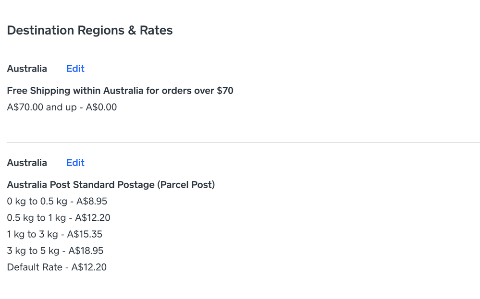Click the $70 amount in Free Shipping title
Viewport: 480px width, 299px height.
(x=225, y=91)
